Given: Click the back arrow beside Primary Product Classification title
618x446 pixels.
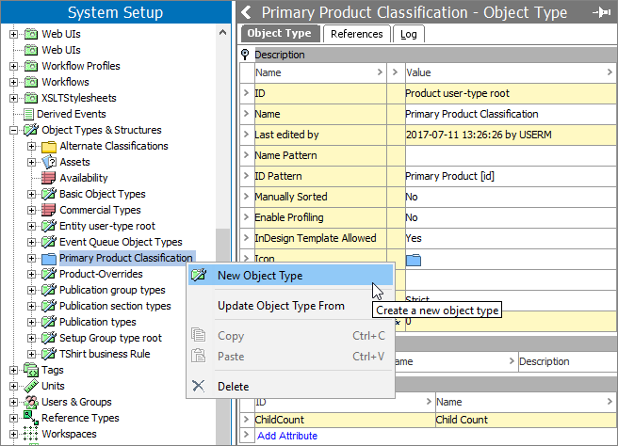Looking at the screenshot, I should point(247,12).
